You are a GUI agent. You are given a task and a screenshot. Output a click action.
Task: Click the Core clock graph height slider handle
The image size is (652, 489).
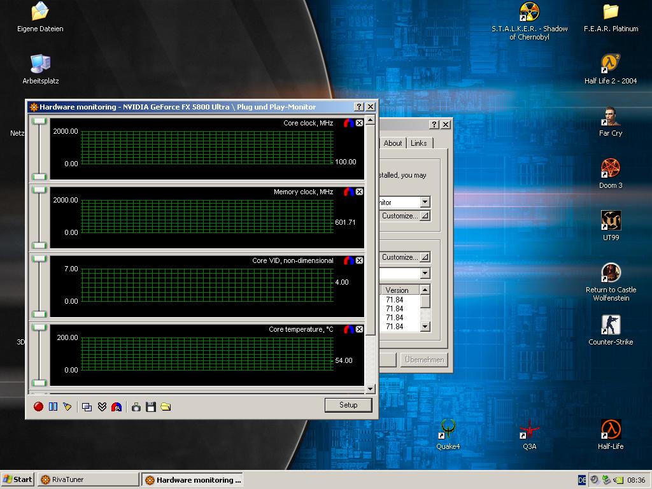pos(39,121)
